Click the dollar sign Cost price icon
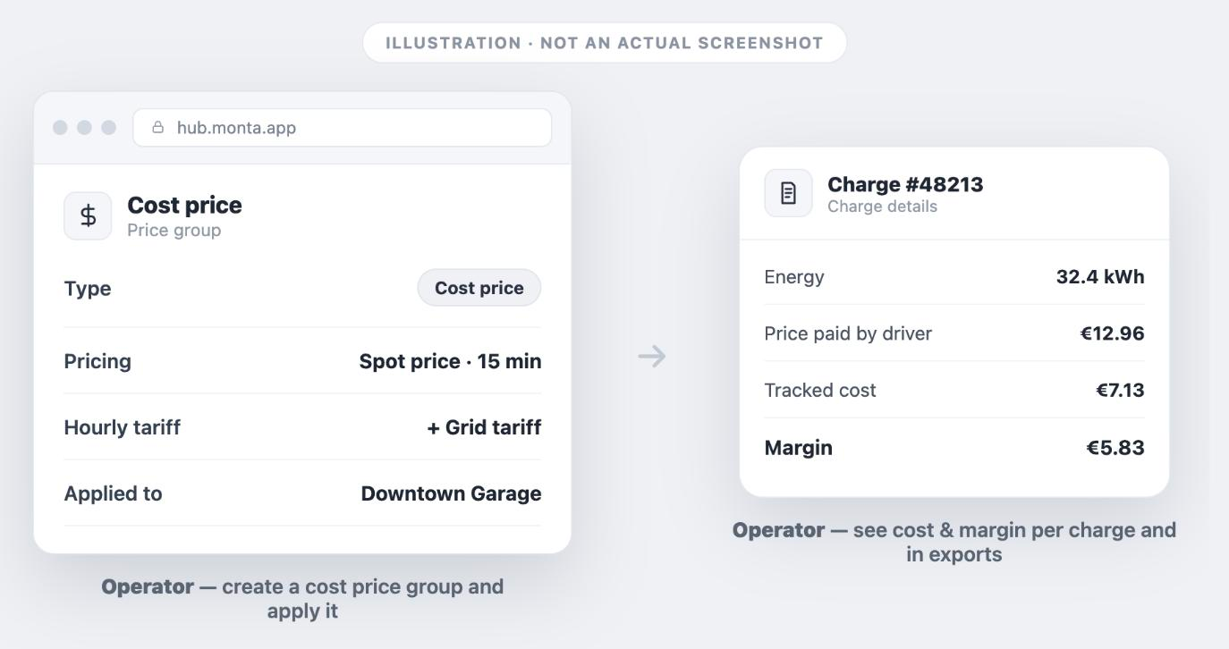The width and height of the screenshot is (1229, 649). (x=88, y=215)
